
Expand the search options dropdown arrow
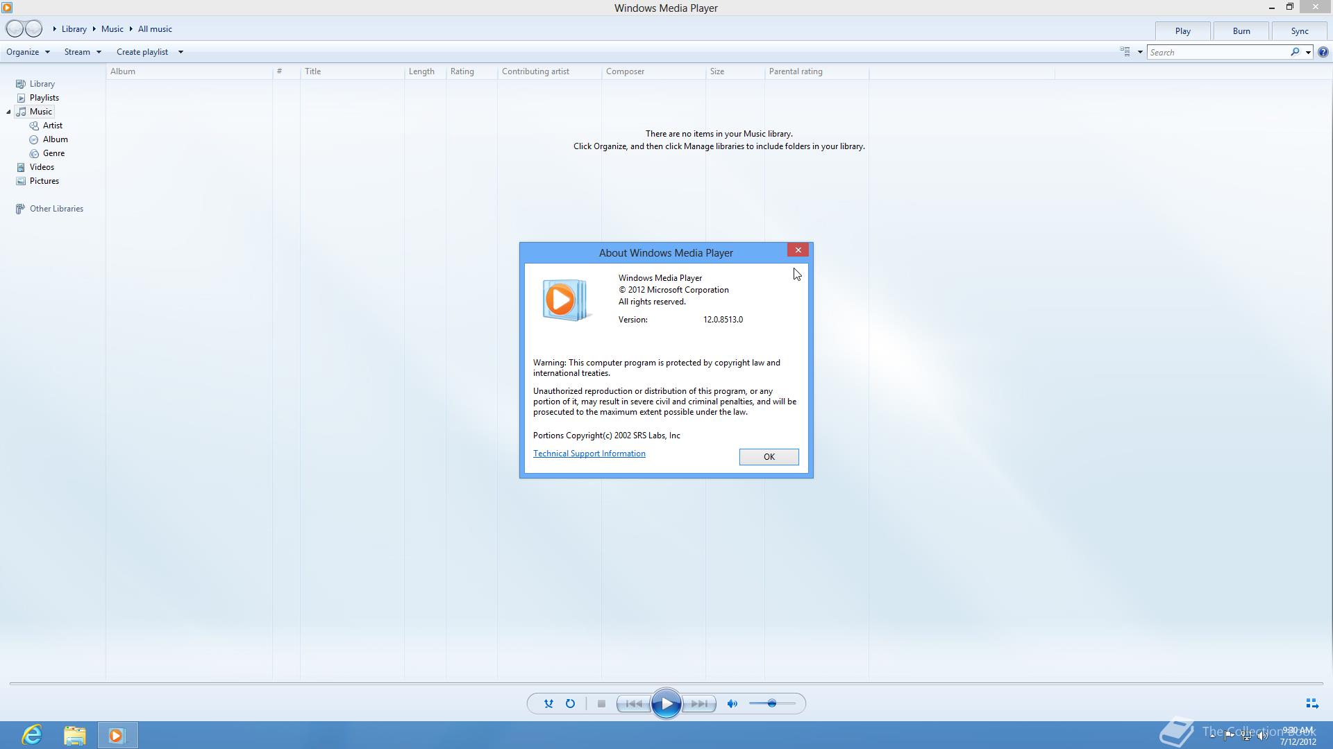(x=1308, y=52)
